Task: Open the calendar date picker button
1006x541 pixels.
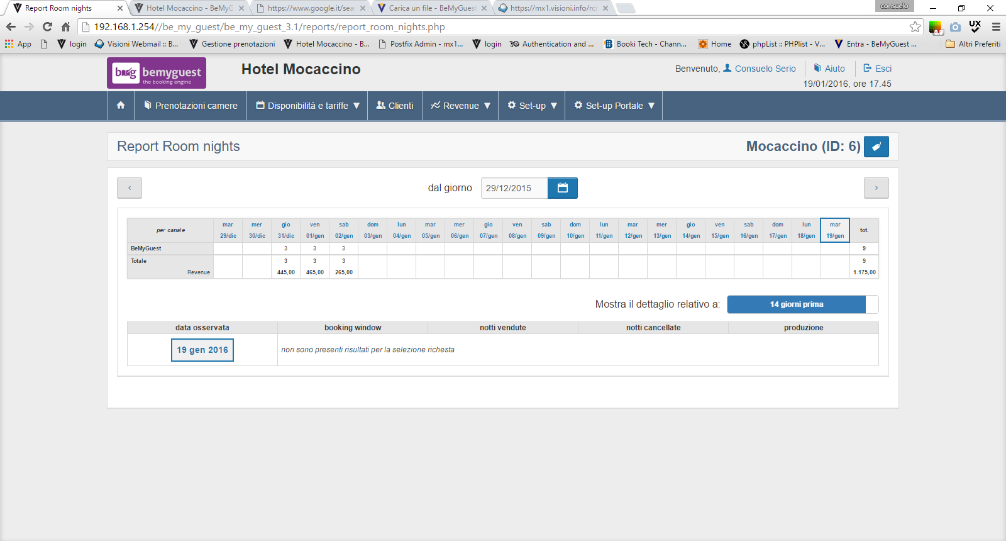Action: point(562,188)
